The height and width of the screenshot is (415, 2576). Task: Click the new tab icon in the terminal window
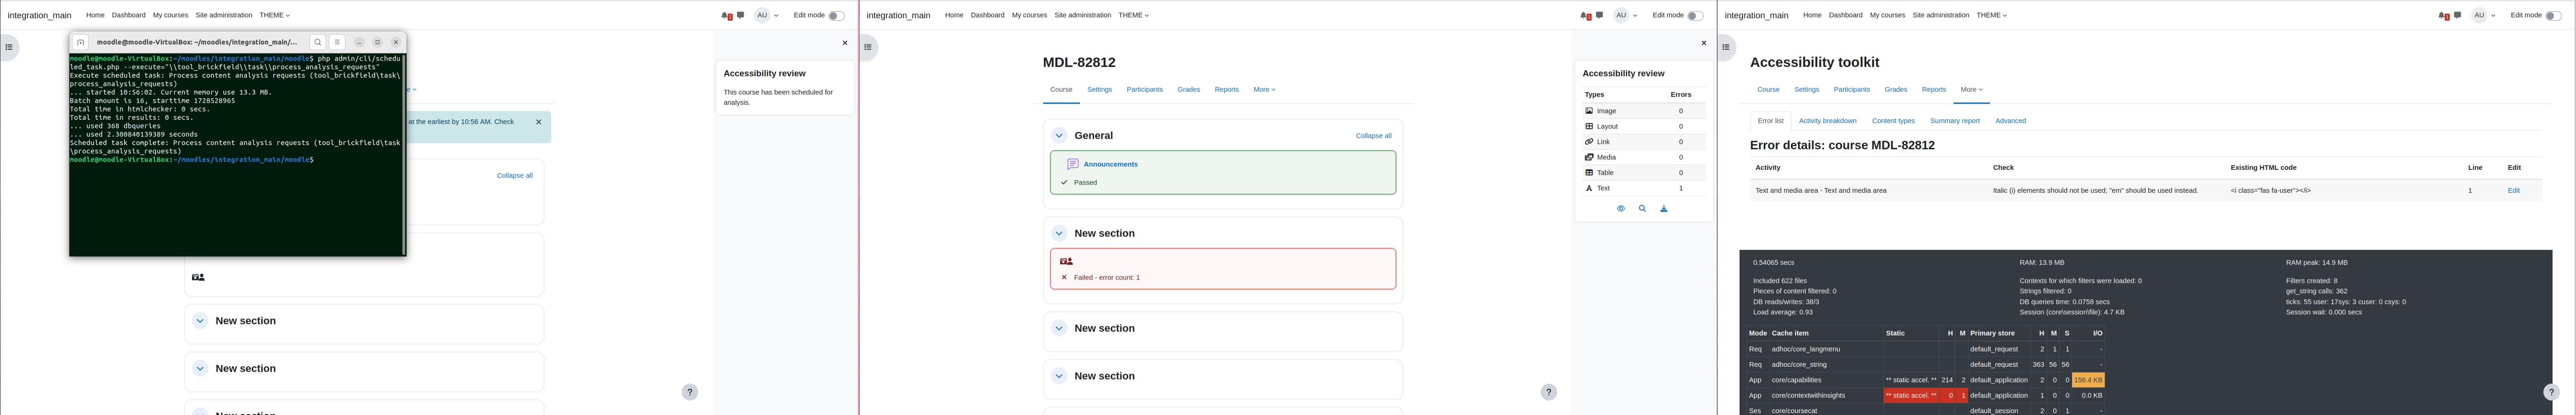pyautogui.click(x=81, y=42)
